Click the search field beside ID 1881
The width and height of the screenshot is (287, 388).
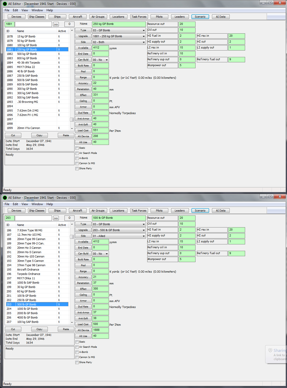coord(33,24)
